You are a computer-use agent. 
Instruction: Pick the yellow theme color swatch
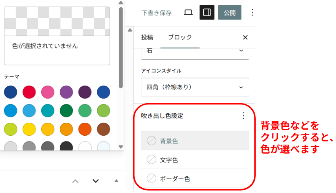[x=29, y=129]
